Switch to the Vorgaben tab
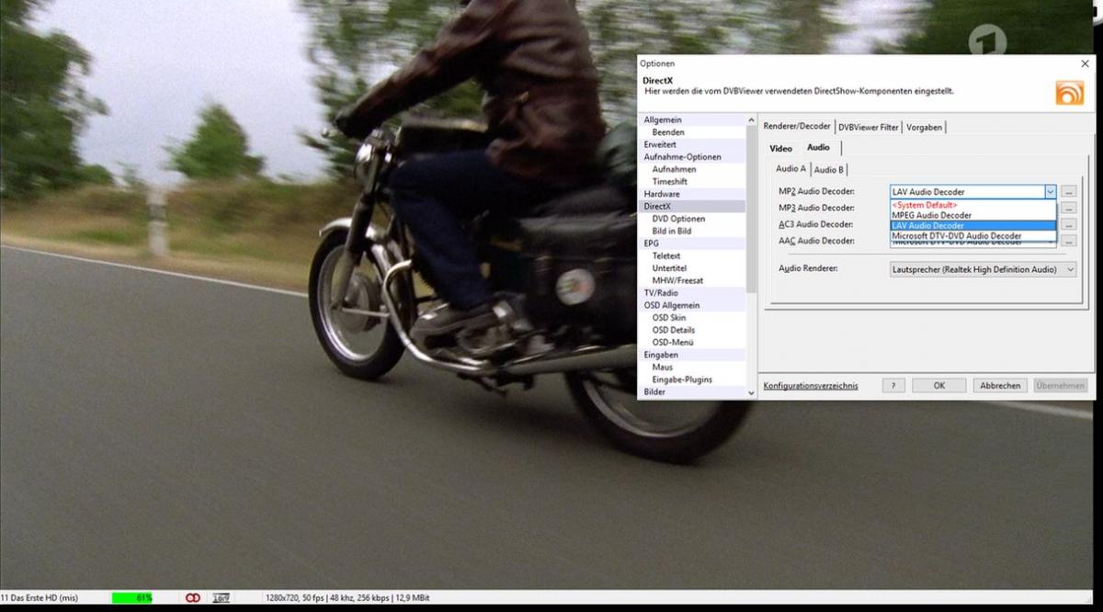The image size is (1103, 612). pyautogui.click(x=924, y=127)
